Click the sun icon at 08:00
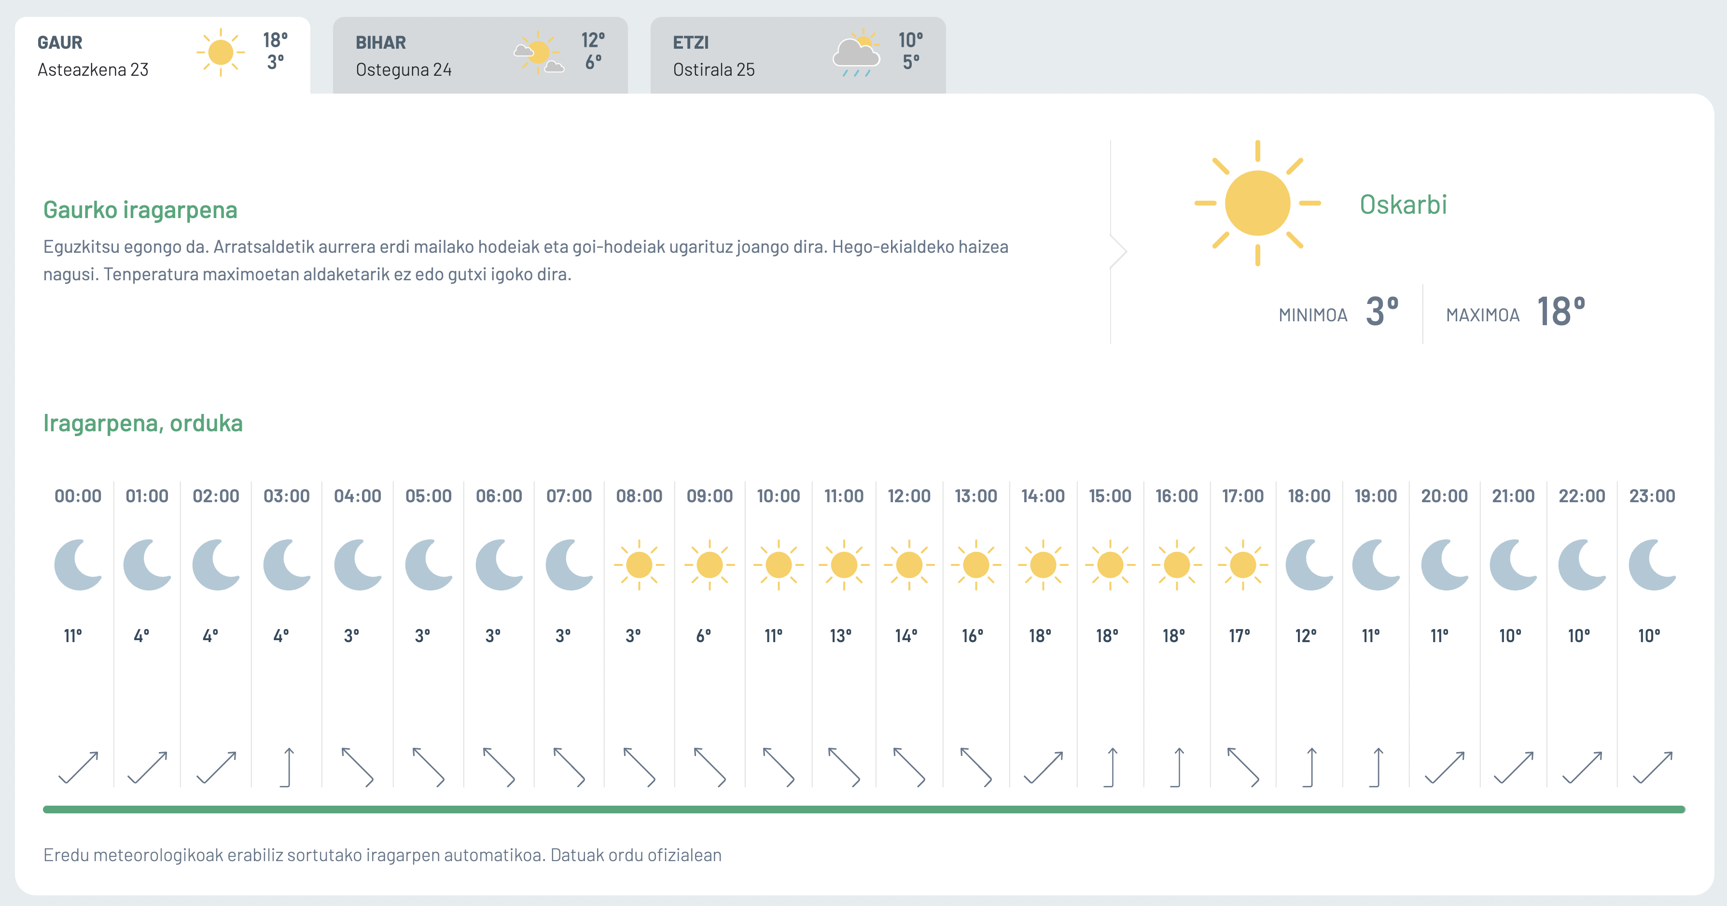This screenshot has width=1727, height=906. 639,565
